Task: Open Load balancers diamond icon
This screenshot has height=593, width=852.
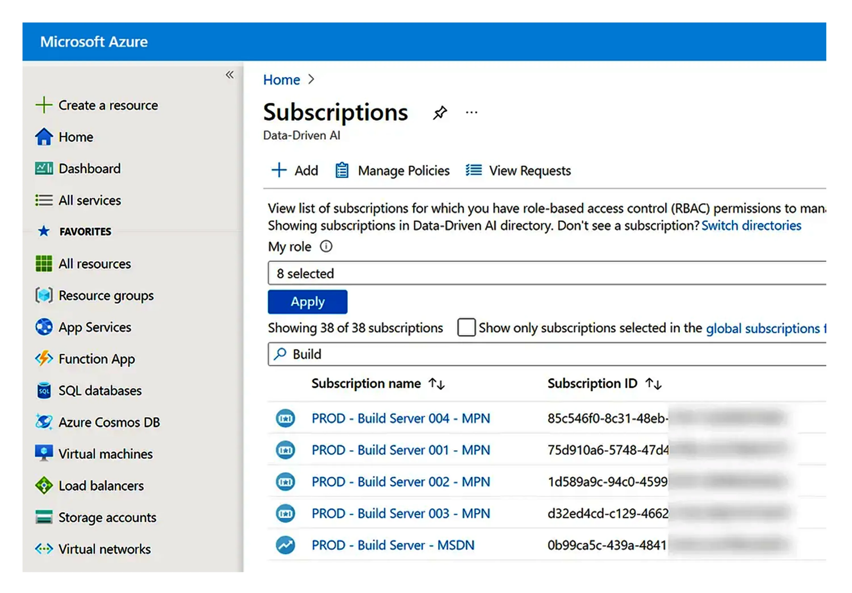Action: (x=44, y=485)
